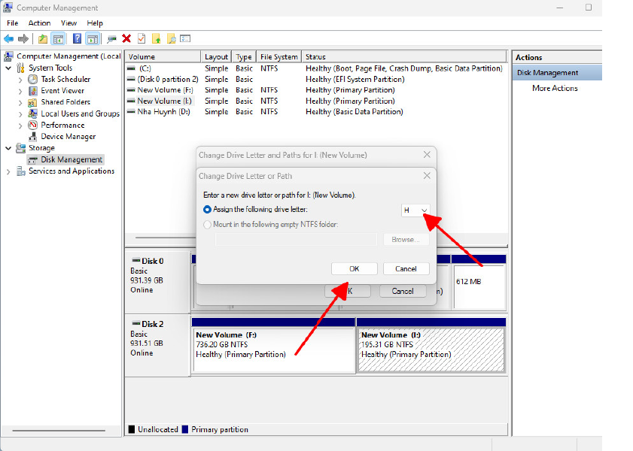
Task: Click the document with checkmark toolbar icon
Action: [142, 38]
